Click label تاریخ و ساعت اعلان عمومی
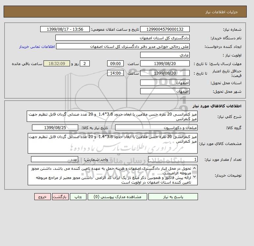 point(115,29)
